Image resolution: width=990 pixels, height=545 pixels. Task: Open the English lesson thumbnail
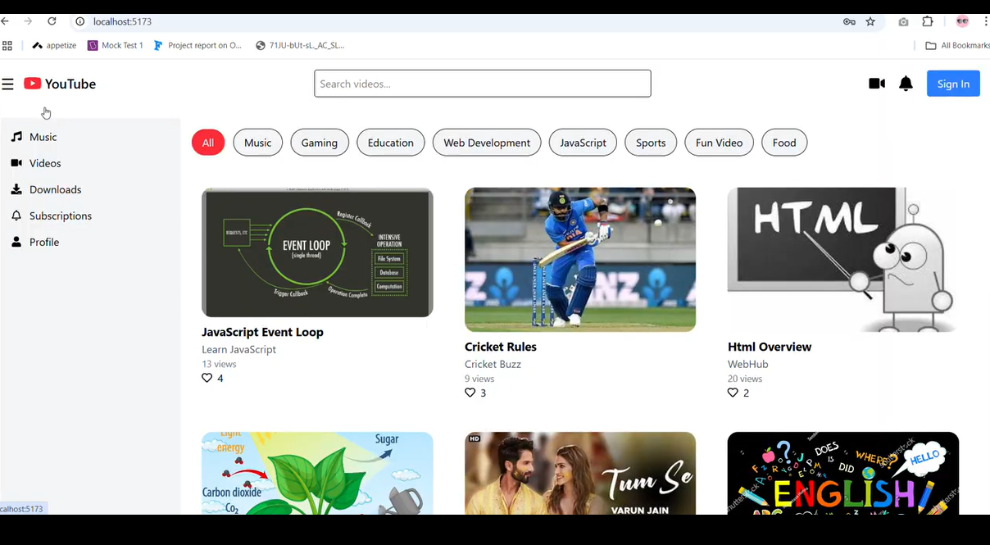point(843,473)
